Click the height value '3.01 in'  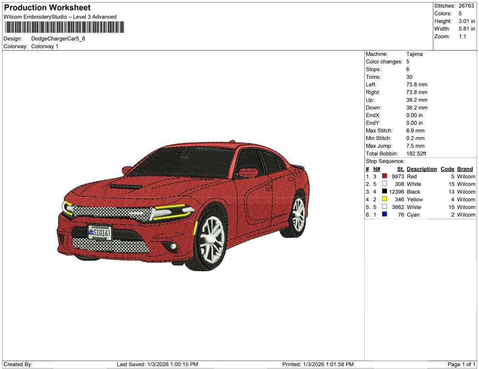466,21
